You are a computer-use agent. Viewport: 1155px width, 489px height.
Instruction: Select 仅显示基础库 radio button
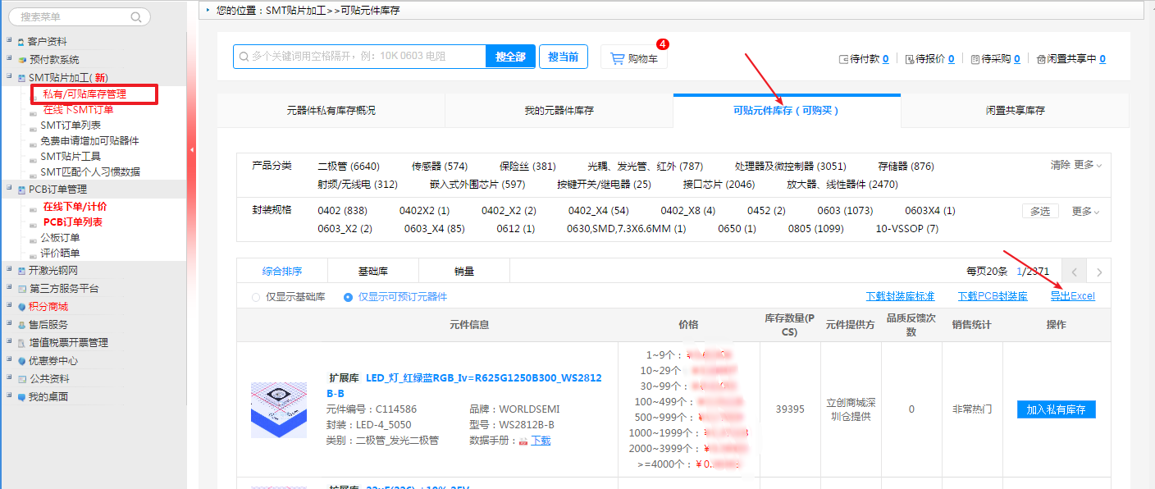click(256, 297)
